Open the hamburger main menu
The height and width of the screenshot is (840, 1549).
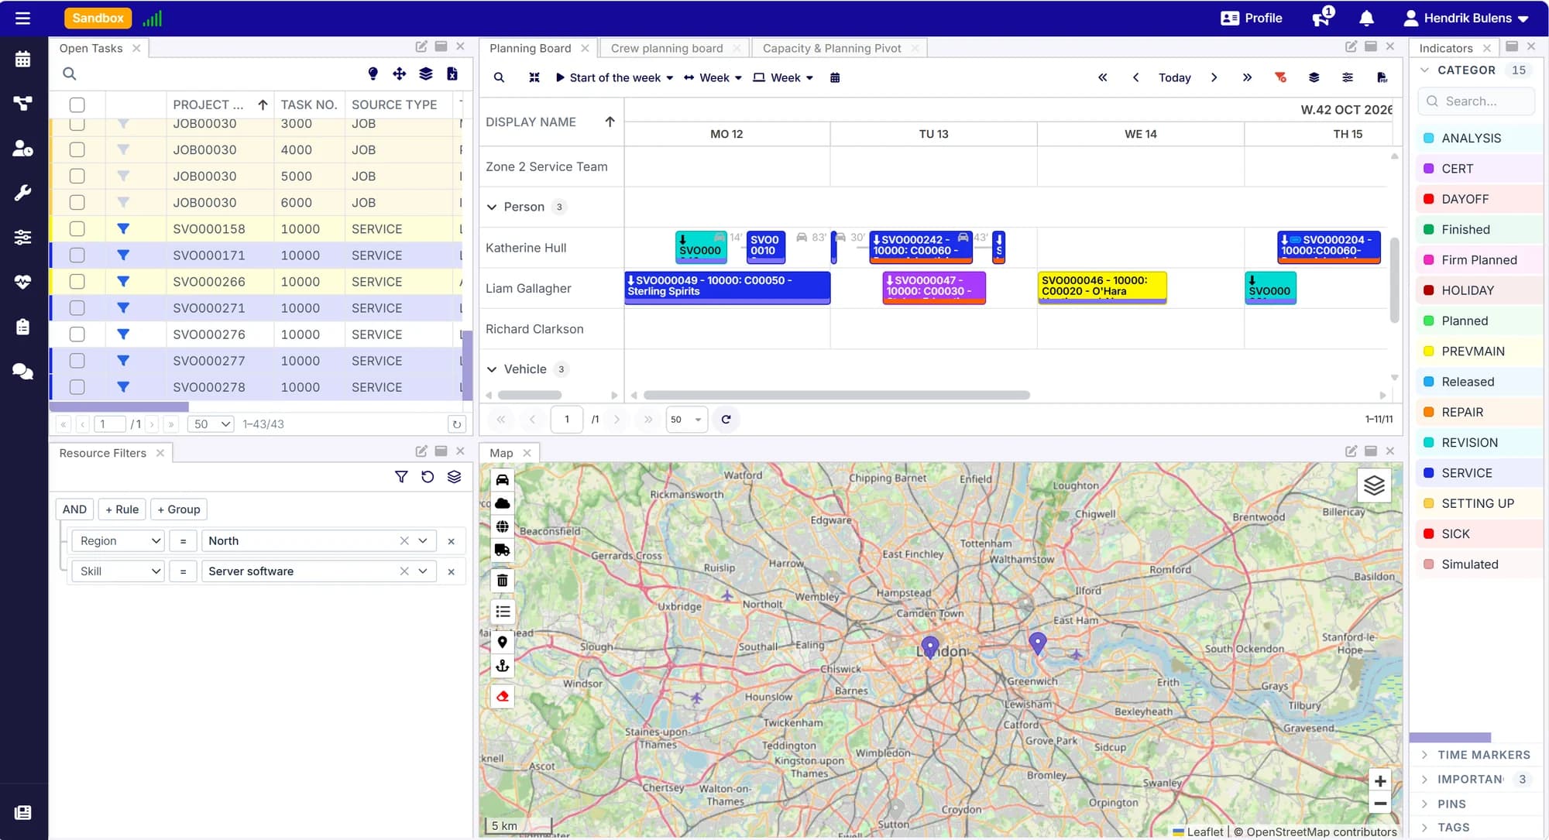pyautogui.click(x=22, y=18)
